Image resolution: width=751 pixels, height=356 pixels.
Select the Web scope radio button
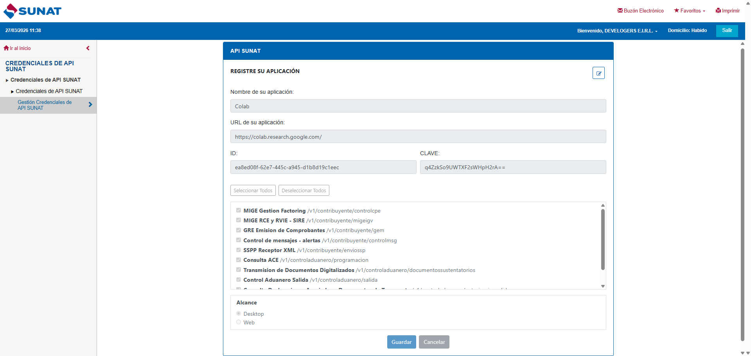[x=239, y=322]
